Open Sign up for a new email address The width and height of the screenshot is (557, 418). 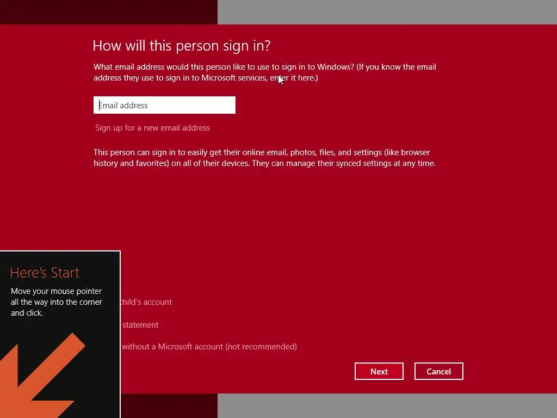coord(152,128)
